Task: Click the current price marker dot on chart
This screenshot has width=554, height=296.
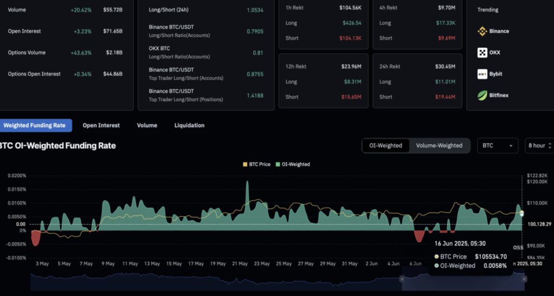Action: pyautogui.click(x=522, y=214)
